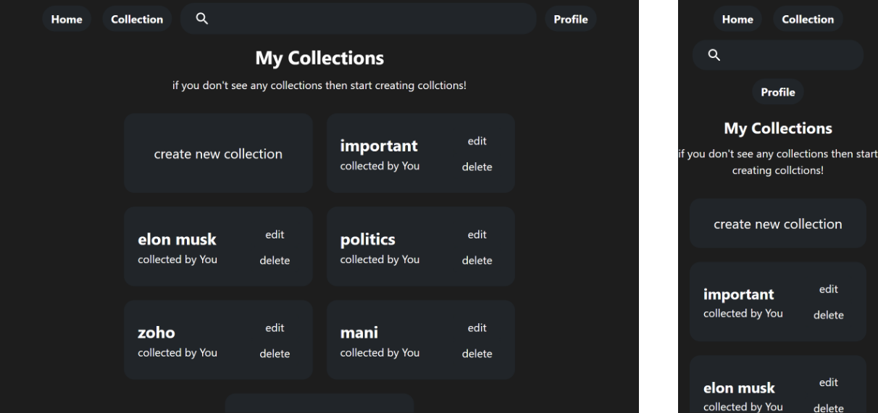Go to Home in the wide layout navbar
Viewport: 878px width, 413px height.
(x=67, y=20)
